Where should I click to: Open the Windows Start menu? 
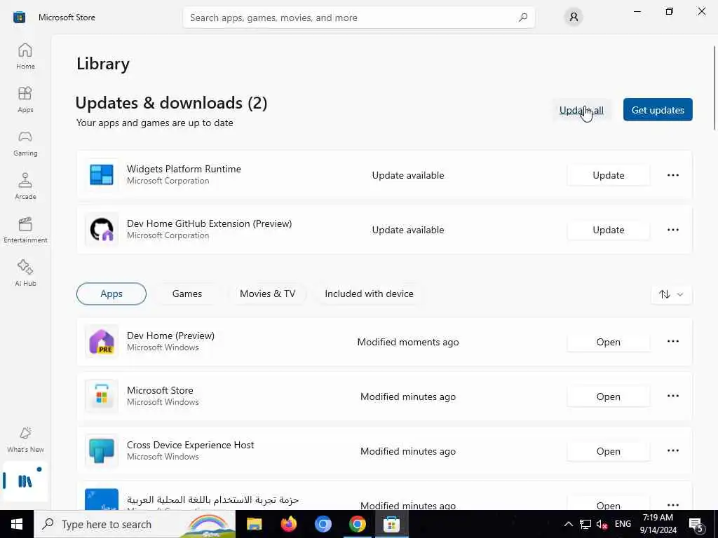click(17, 524)
